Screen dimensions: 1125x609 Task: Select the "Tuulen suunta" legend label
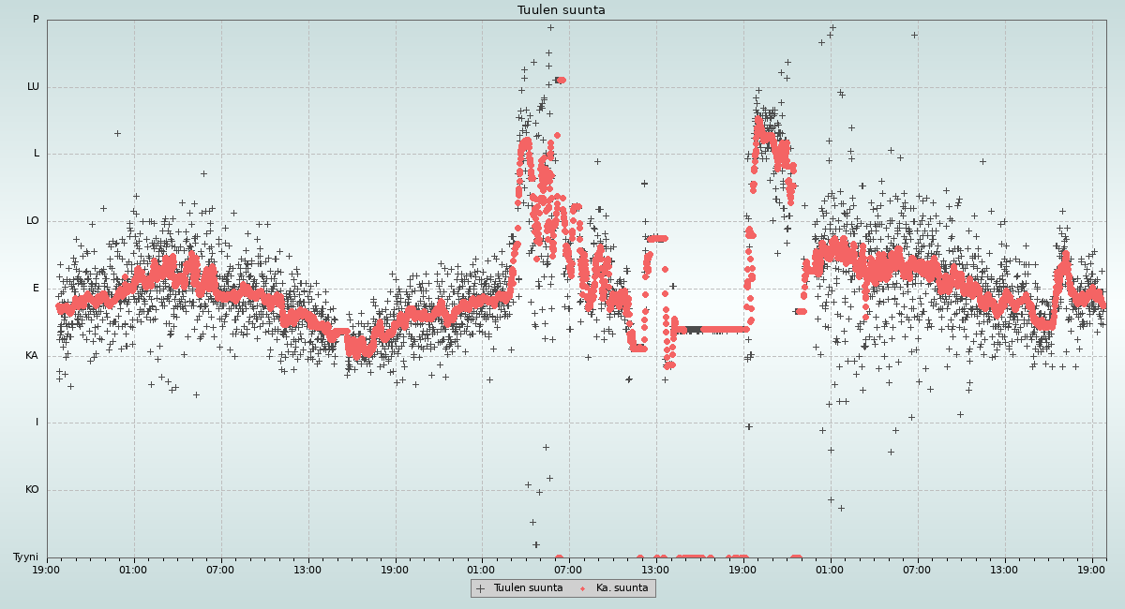(528, 588)
